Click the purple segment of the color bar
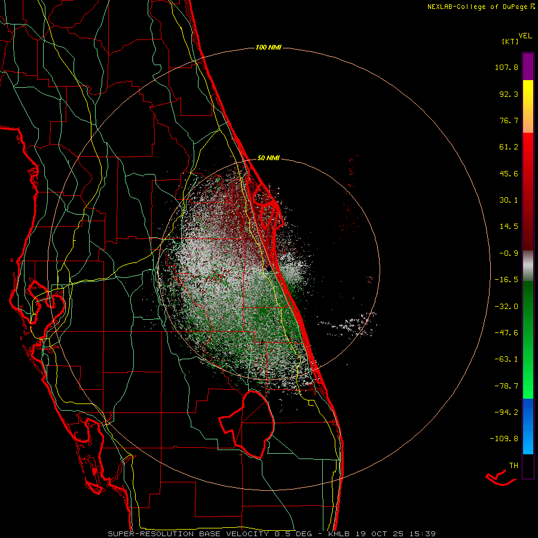This screenshot has height=538, width=538. click(528, 66)
